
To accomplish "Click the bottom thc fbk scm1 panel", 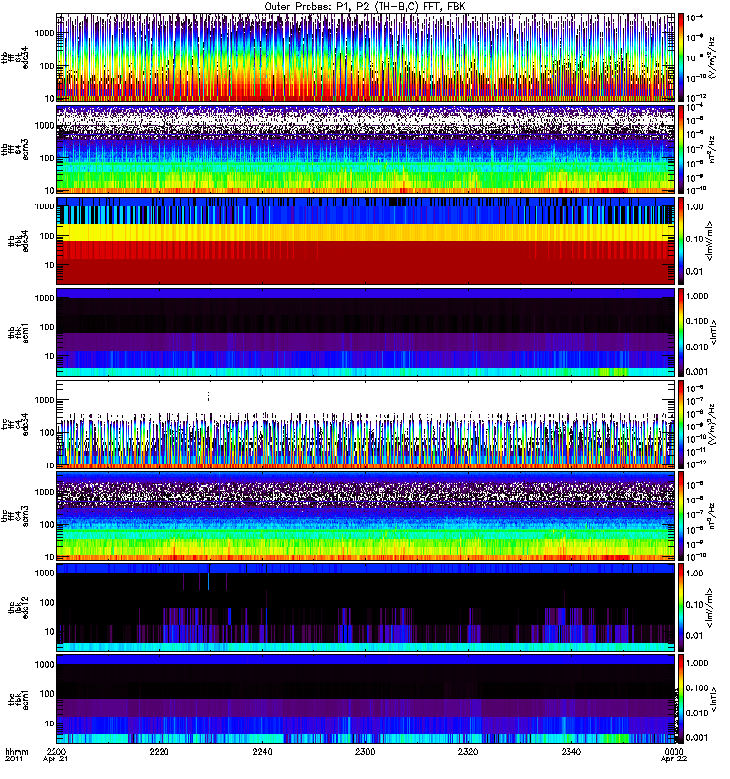I will tap(366, 699).
